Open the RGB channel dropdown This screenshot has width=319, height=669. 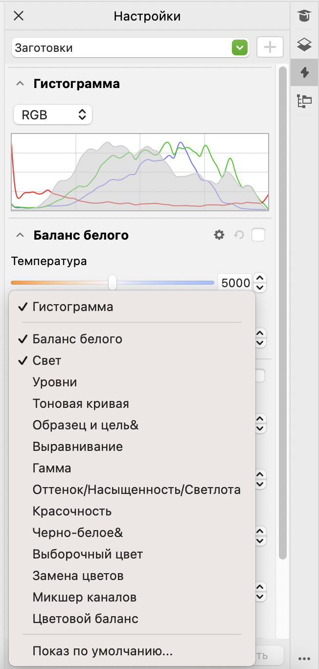(53, 115)
